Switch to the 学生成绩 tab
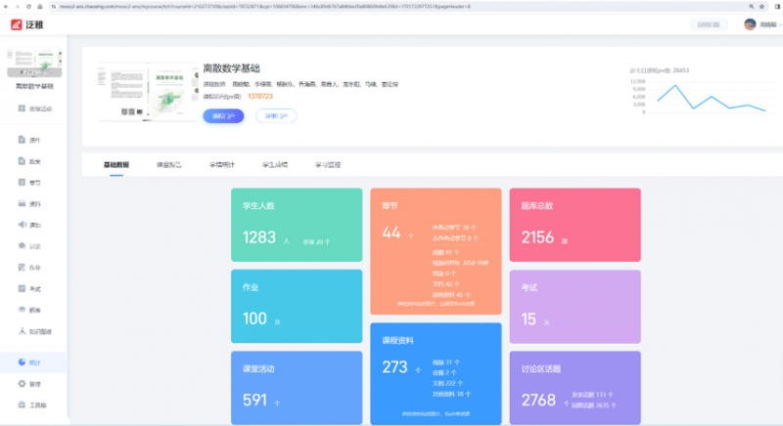Viewport: 783px width, 426px height. tap(275, 165)
